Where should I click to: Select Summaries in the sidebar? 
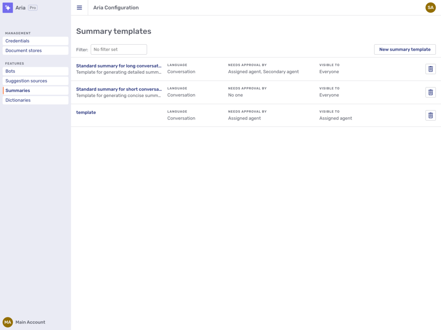[x=18, y=90]
